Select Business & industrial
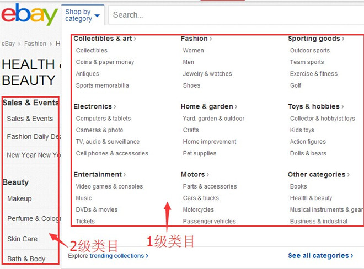 [319, 222]
